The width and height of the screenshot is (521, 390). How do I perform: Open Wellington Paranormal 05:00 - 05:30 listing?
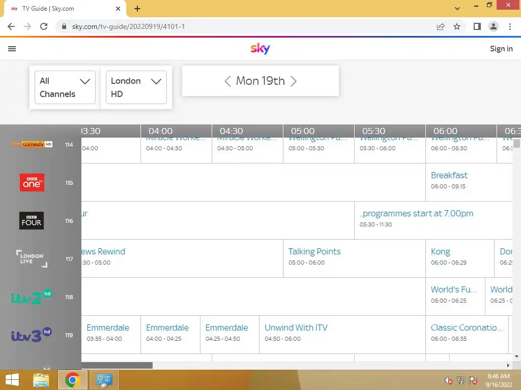point(319,150)
